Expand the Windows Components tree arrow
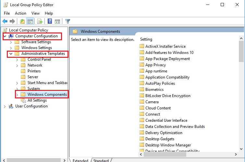 pos(17,94)
